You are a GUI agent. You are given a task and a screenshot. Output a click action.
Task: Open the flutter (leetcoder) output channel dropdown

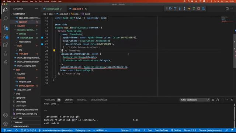point(195,100)
